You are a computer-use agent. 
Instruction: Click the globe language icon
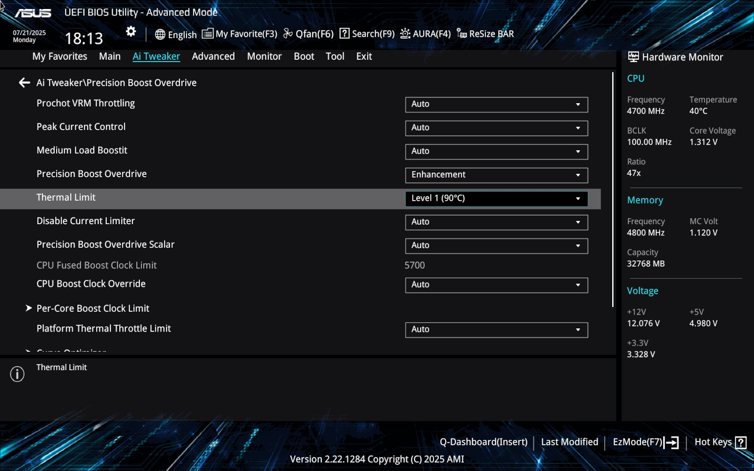coord(160,34)
